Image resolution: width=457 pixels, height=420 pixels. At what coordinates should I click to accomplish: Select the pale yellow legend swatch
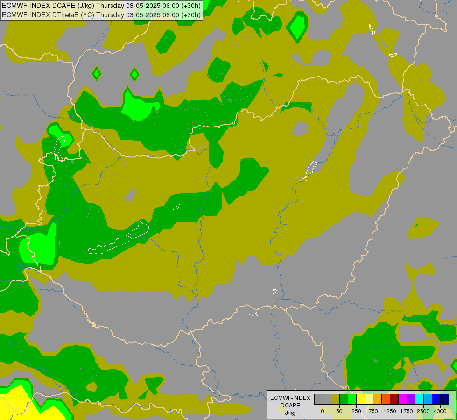coord(369,399)
